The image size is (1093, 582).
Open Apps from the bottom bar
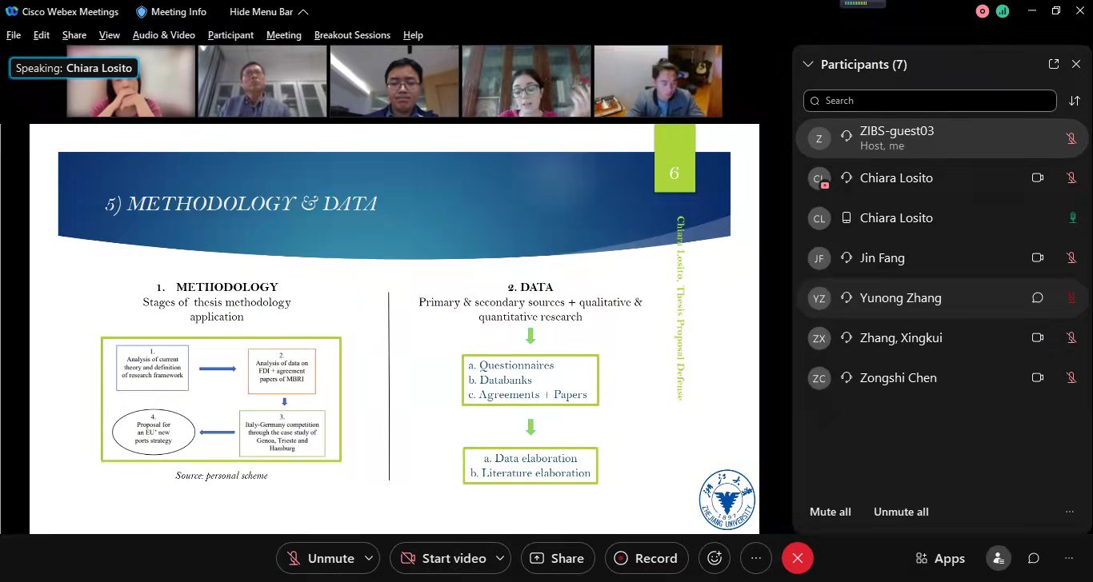tap(940, 558)
